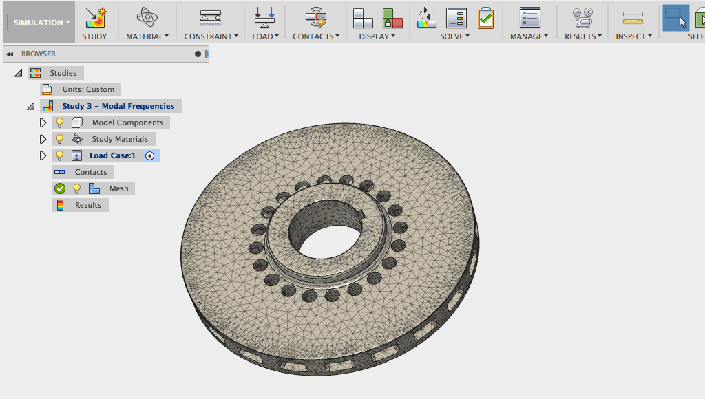Expand the Study Materials tree node

pos(43,139)
